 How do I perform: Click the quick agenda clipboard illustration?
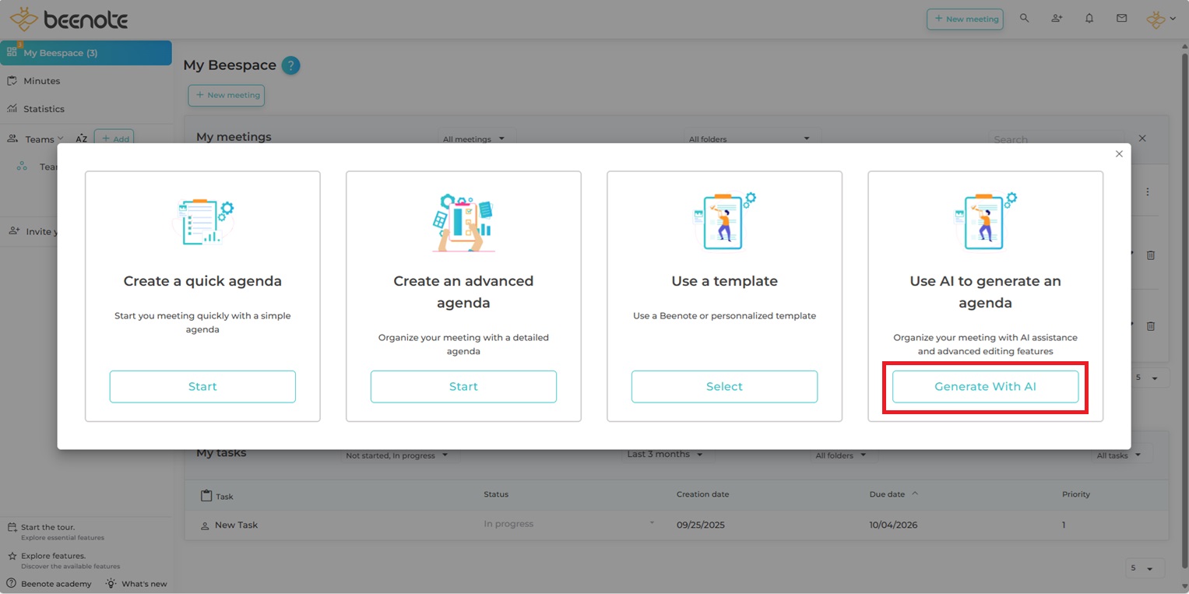pos(202,223)
